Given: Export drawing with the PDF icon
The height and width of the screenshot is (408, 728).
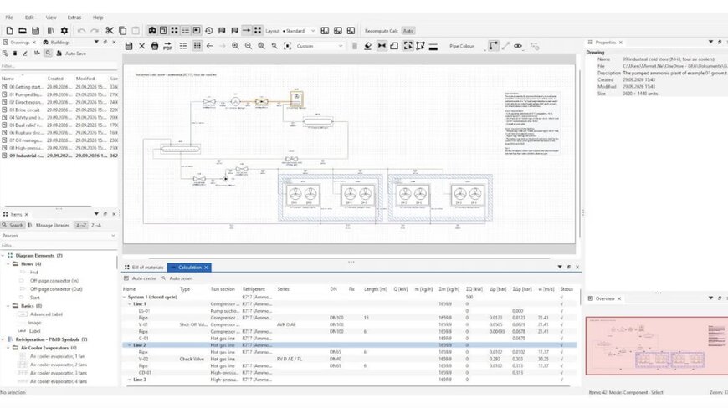Looking at the screenshot, I should (x=167, y=46).
